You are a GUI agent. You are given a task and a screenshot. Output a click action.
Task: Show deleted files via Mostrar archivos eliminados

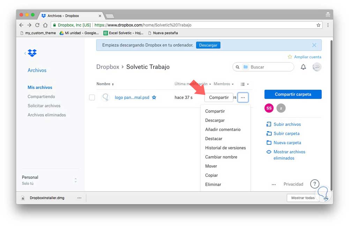click(x=289, y=155)
